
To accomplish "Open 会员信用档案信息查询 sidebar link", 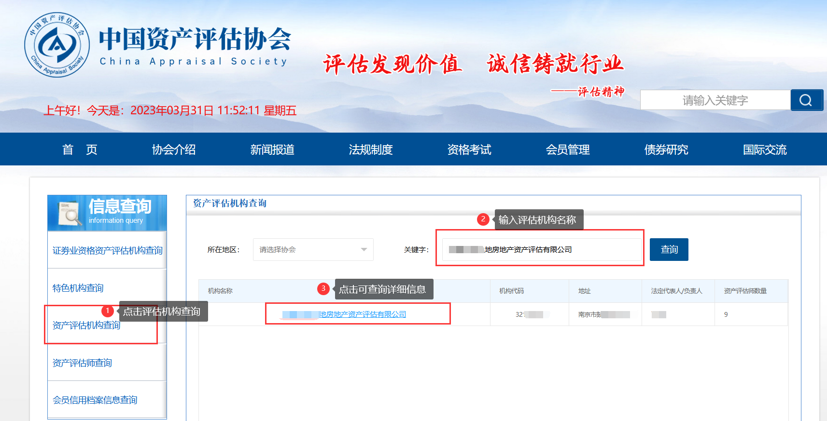I will point(95,400).
